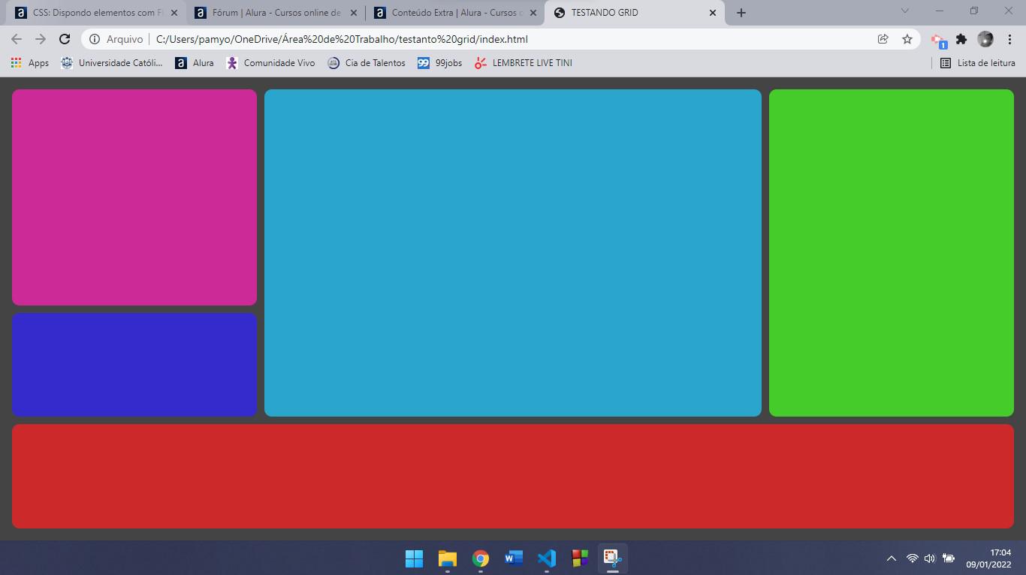Open Lista de leitura reading list
The image size is (1026, 575).
[x=978, y=63]
